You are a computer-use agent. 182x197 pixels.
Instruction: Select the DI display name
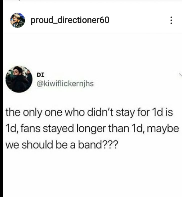(40, 75)
